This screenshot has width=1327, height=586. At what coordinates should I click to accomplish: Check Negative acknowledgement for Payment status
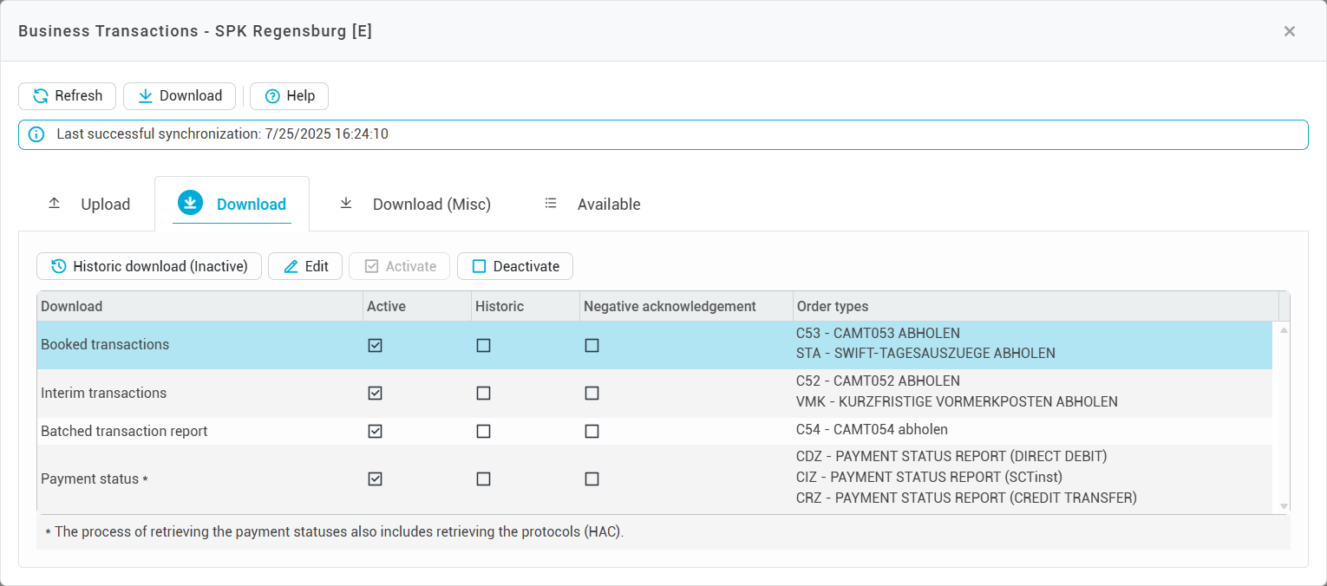pos(592,479)
